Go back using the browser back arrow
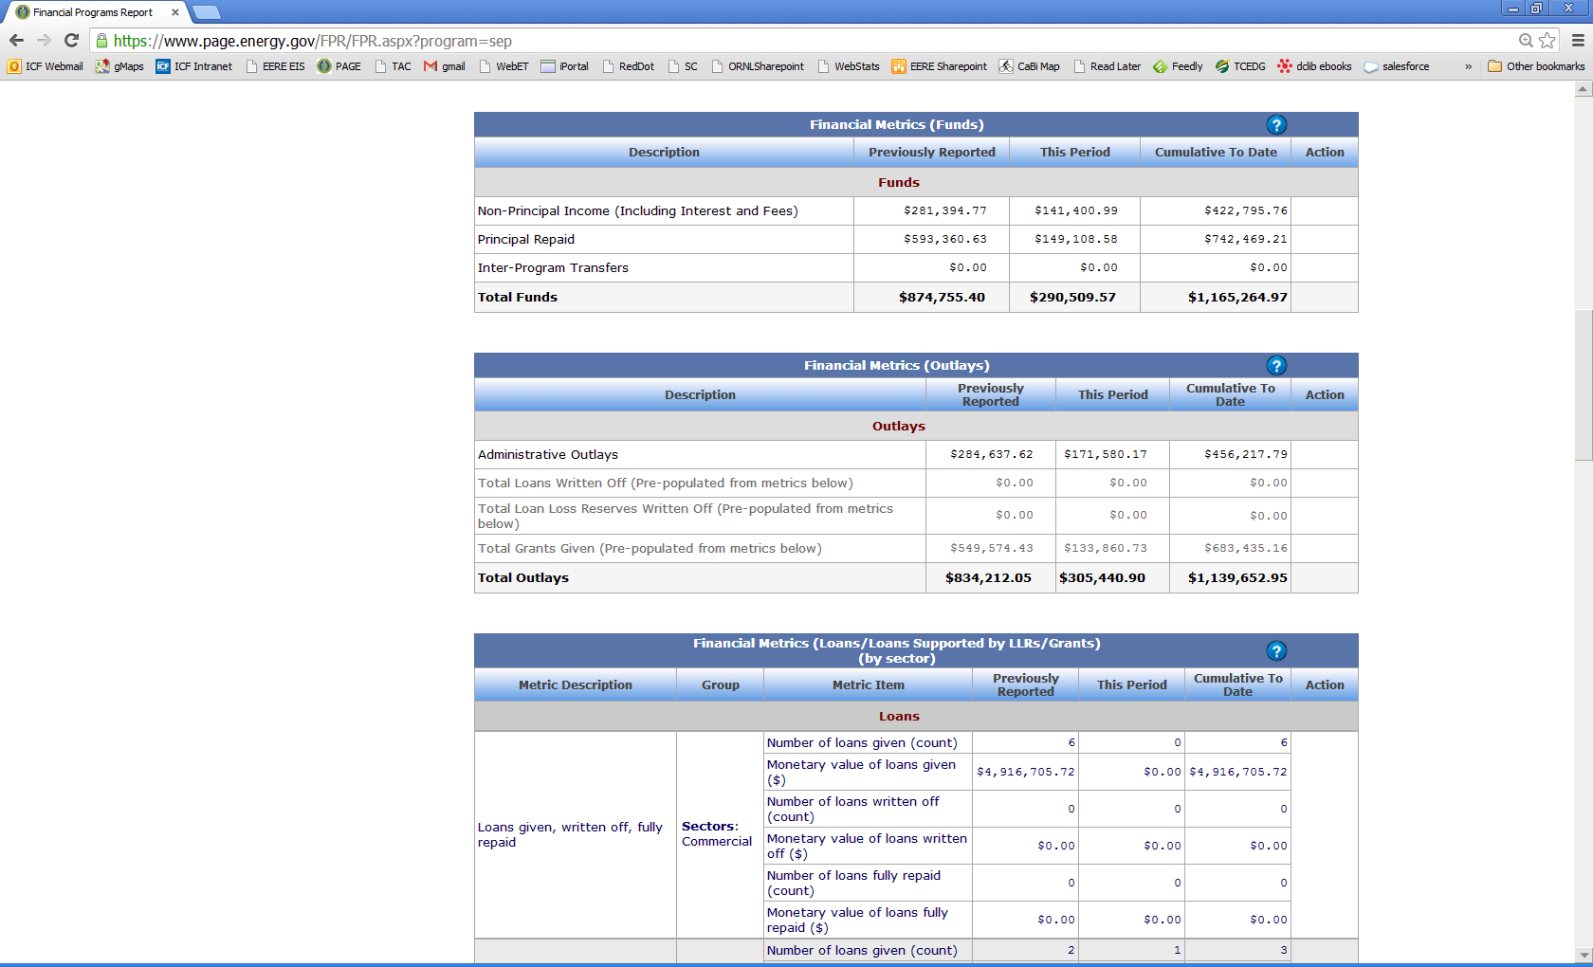The width and height of the screenshot is (1593, 967). [16, 41]
